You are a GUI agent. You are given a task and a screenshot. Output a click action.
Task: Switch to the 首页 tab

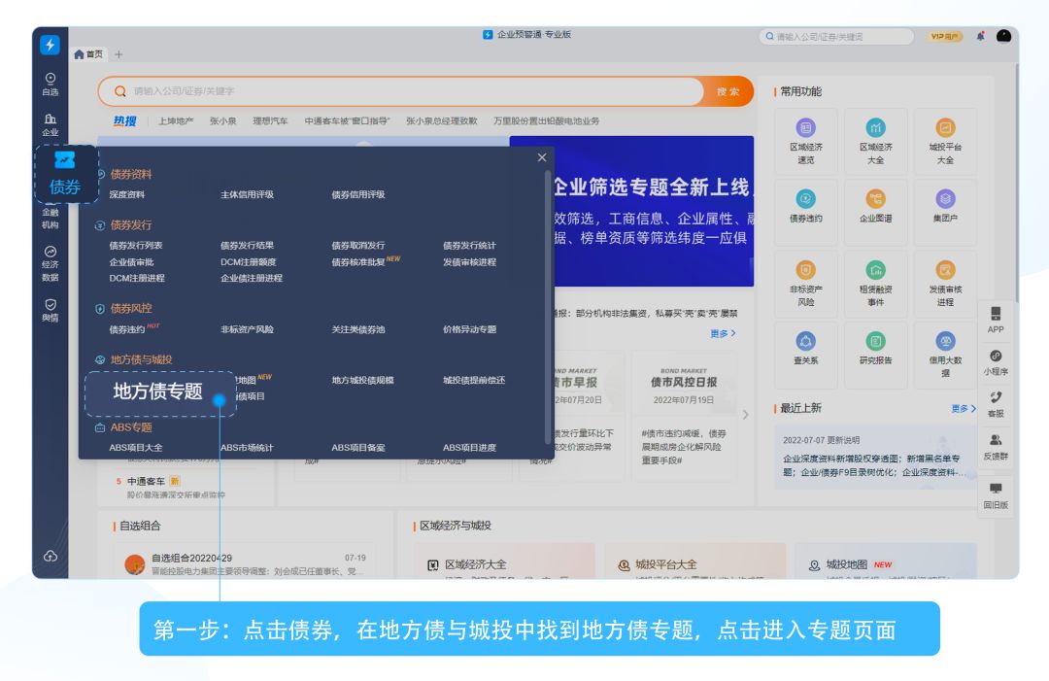click(89, 53)
